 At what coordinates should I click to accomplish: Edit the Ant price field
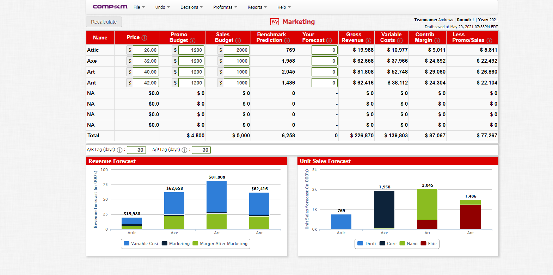[x=146, y=83]
